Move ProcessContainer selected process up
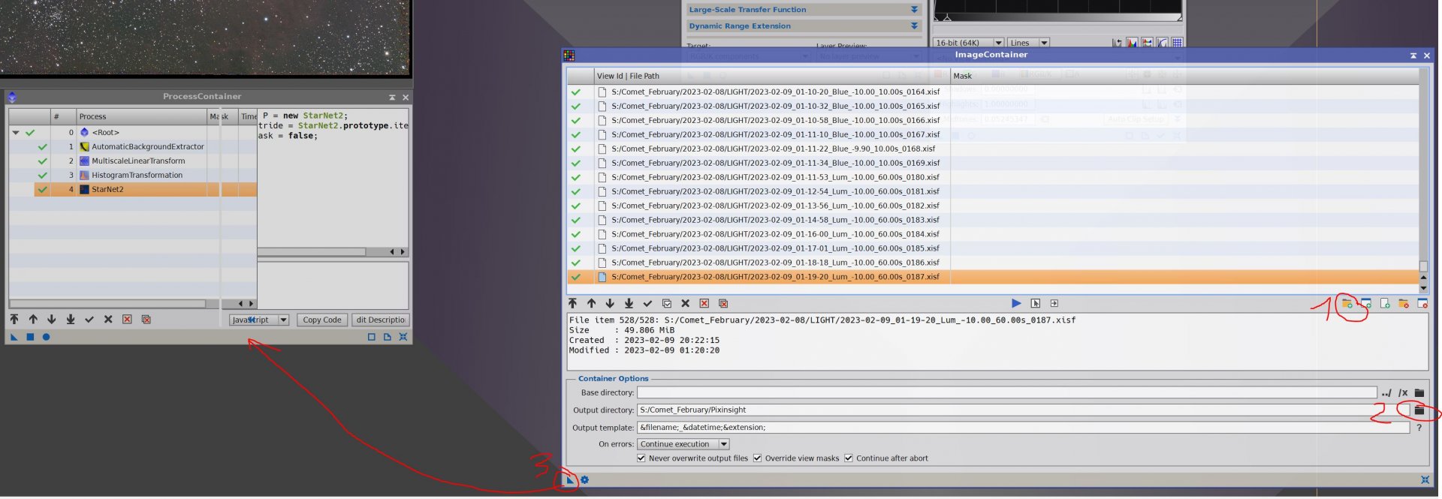 33,319
